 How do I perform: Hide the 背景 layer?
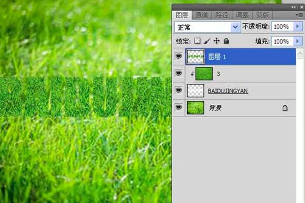pos(179,107)
